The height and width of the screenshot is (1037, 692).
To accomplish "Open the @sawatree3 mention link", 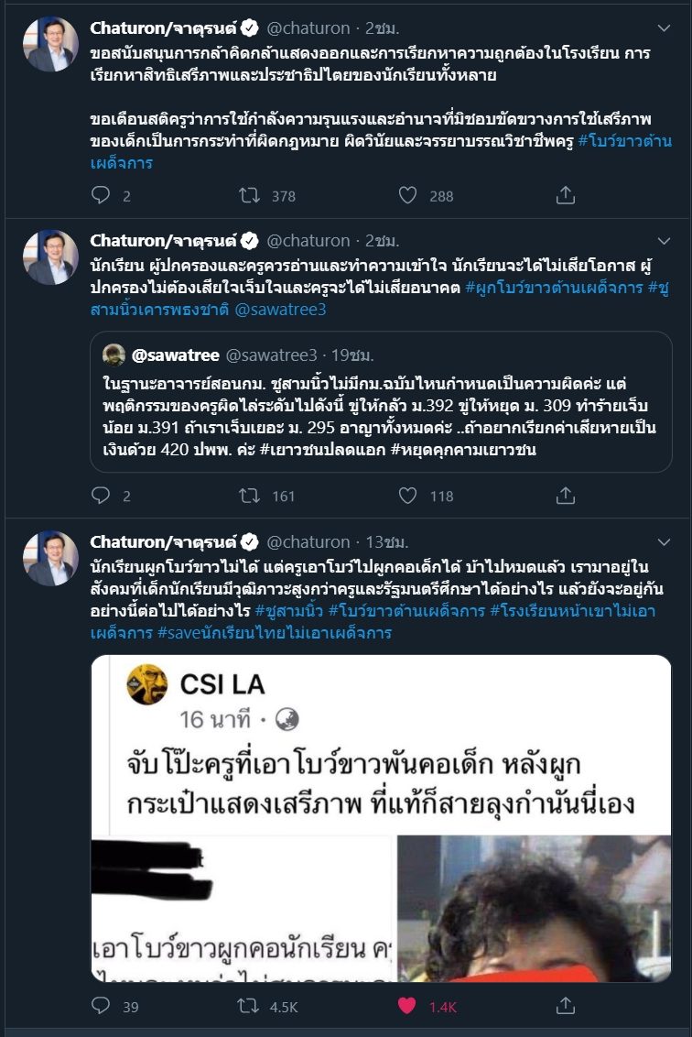I will [281, 310].
